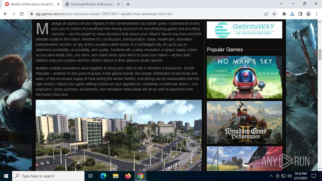This screenshot has width=322, height=181.
Task: Expand the tab search chevron
Action: point(281,4)
